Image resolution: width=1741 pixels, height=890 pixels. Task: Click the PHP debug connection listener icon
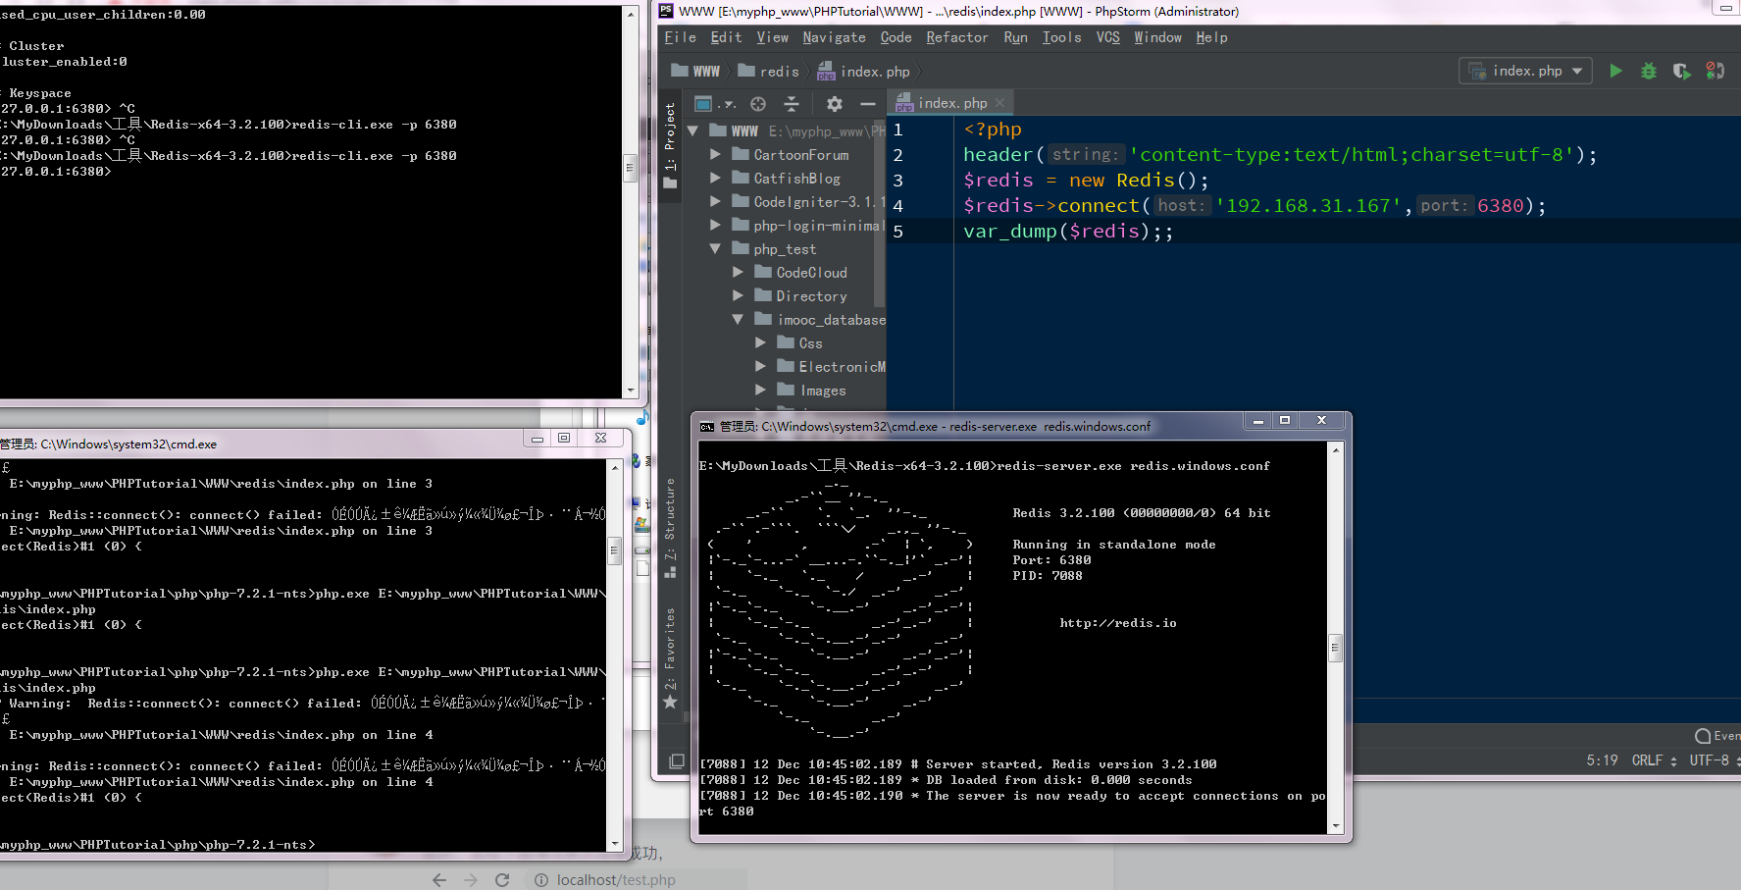[x=1715, y=71]
